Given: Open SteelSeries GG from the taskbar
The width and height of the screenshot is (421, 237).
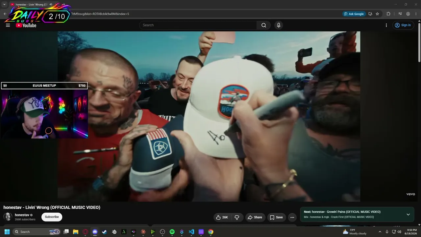Looking at the screenshot, I should coord(114,232).
